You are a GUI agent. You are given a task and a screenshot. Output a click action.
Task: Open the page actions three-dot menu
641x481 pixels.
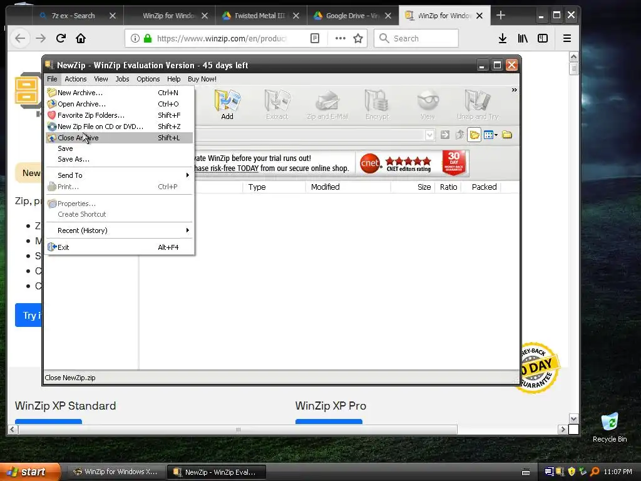pos(340,38)
